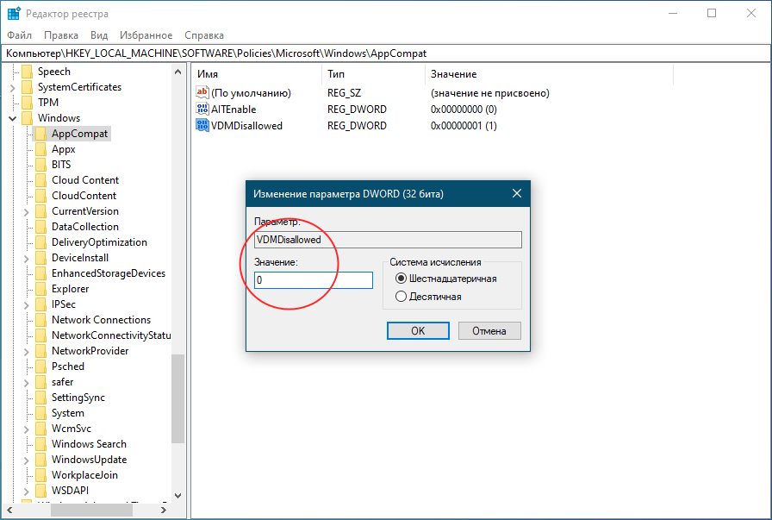Select the Network Connections key
Image resolution: width=772 pixels, height=520 pixels.
[101, 320]
